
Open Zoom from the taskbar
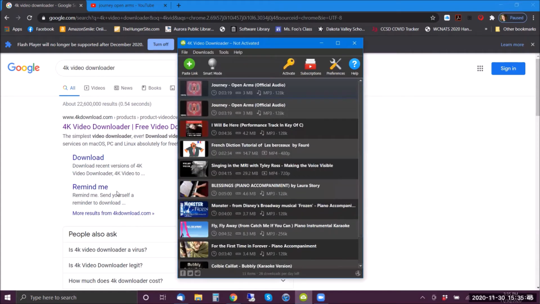coord(321,297)
